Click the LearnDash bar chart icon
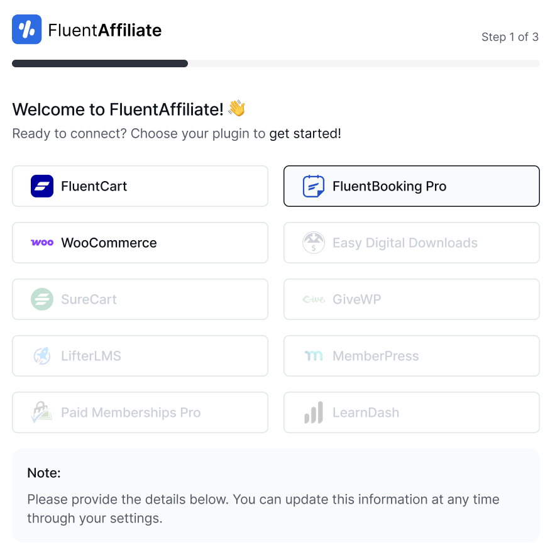 314,412
